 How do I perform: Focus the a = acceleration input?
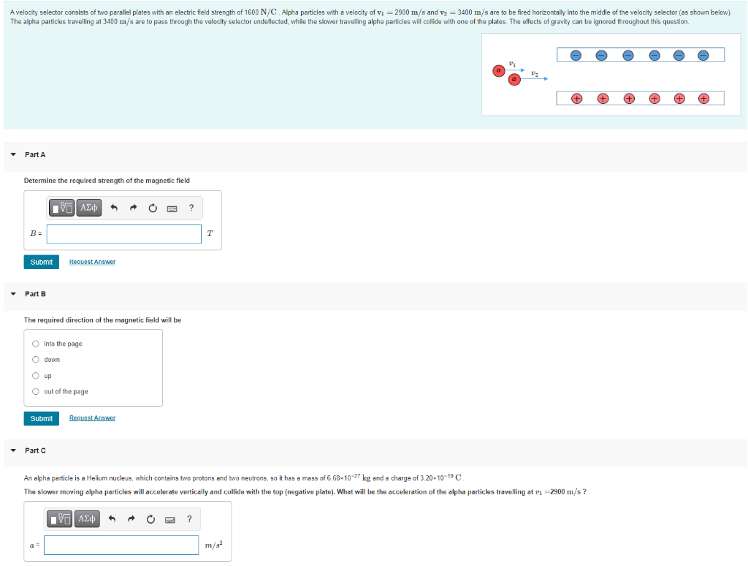[x=121, y=545]
